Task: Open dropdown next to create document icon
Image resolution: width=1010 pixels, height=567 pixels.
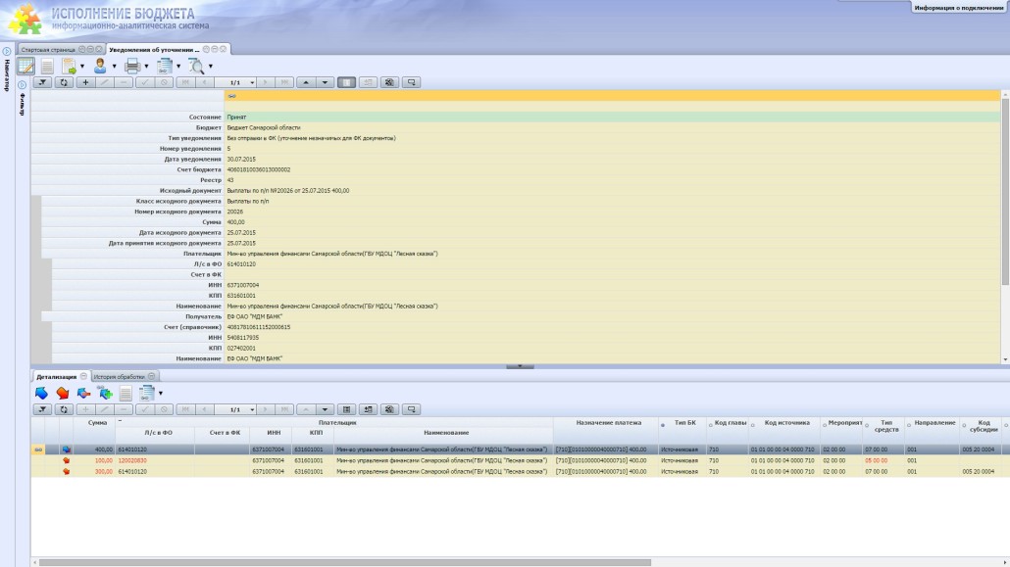Action: click(x=81, y=67)
